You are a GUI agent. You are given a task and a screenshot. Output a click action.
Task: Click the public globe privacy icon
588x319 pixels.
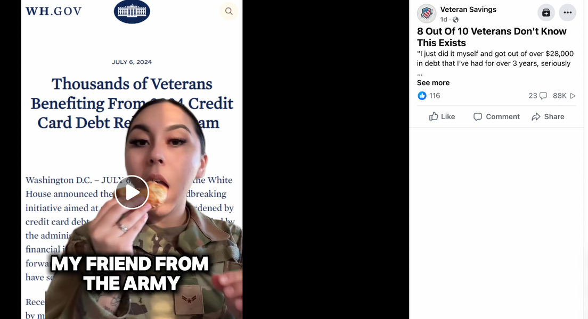click(x=455, y=20)
